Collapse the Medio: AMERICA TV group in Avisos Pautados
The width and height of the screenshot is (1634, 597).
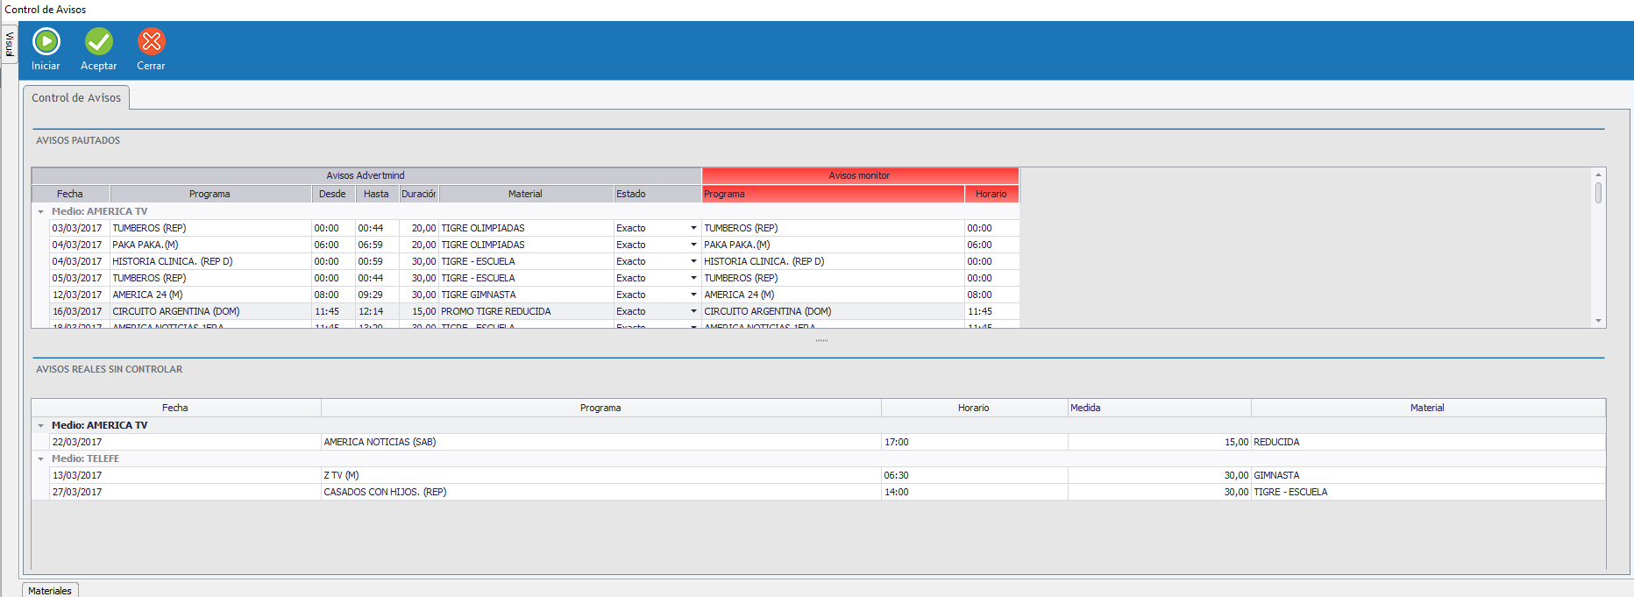[x=40, y=211]
